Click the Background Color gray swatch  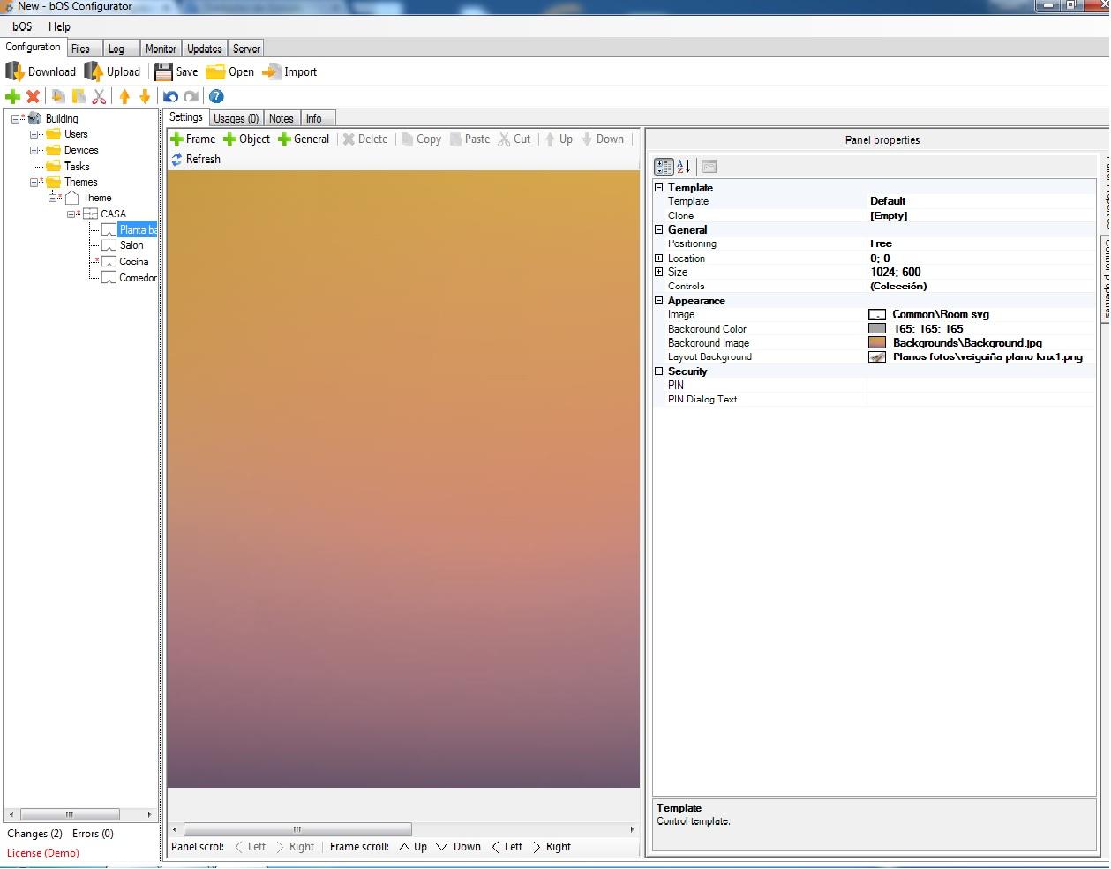(x=876, y=329)
